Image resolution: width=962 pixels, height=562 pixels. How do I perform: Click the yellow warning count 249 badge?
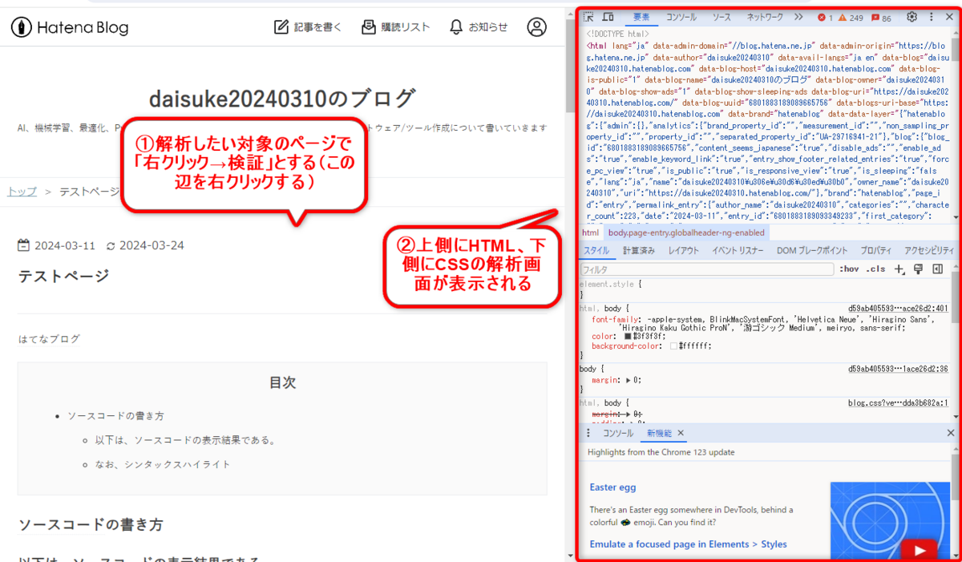point(851,18)
